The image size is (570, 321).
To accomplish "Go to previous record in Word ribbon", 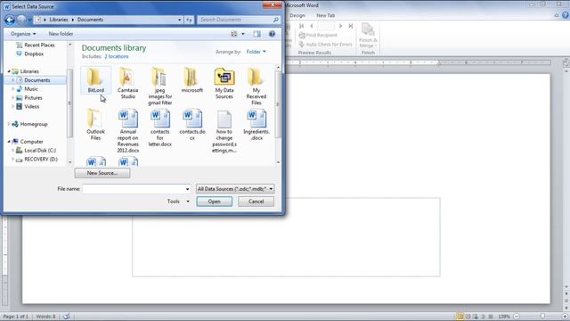I will [312, 26].
